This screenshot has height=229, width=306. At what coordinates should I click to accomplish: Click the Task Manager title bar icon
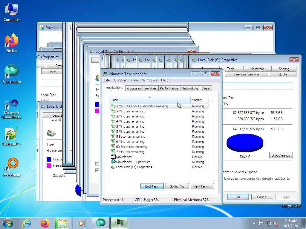[x=105, y=74]
